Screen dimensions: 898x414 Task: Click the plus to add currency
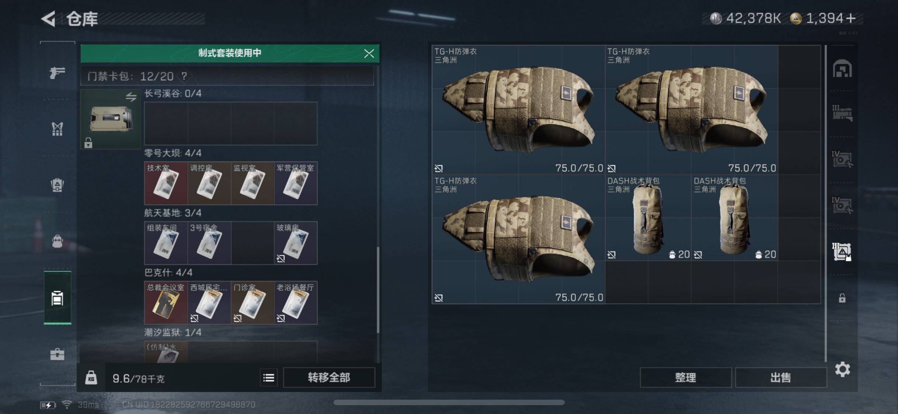pyautogui.click(x=851, y=18)
